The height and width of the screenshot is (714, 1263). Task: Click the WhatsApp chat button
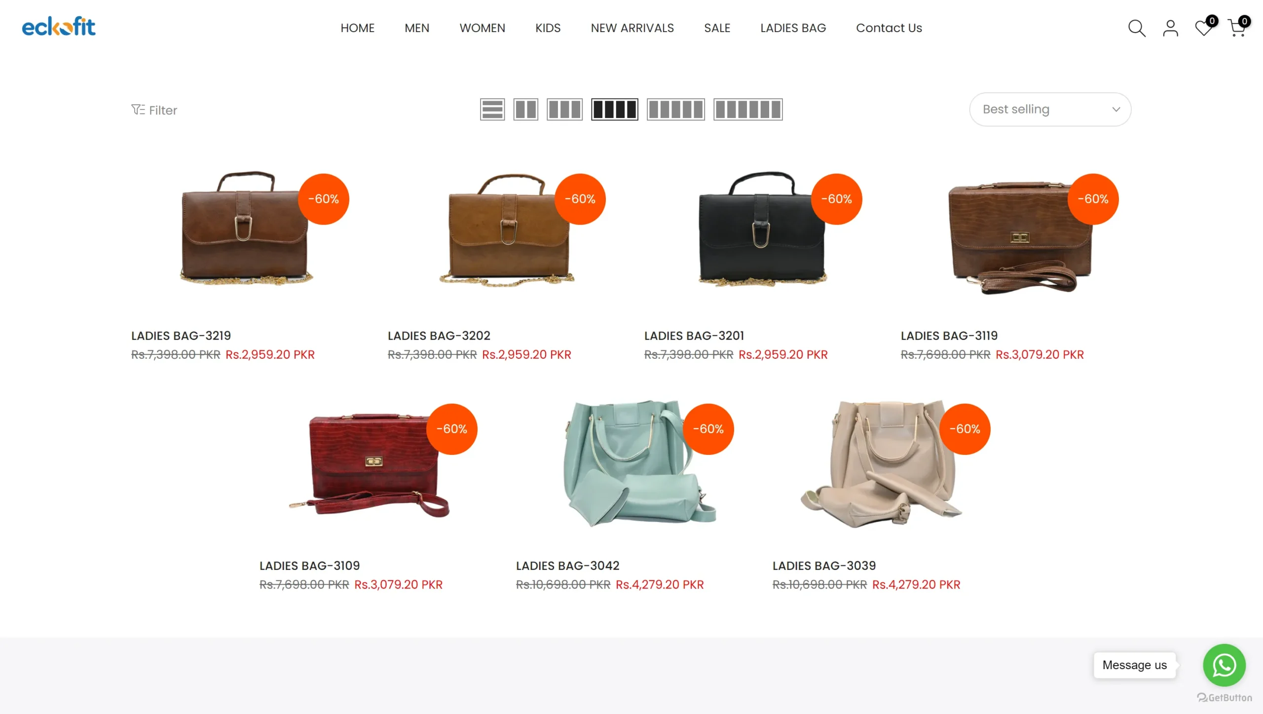(1224, 665)
